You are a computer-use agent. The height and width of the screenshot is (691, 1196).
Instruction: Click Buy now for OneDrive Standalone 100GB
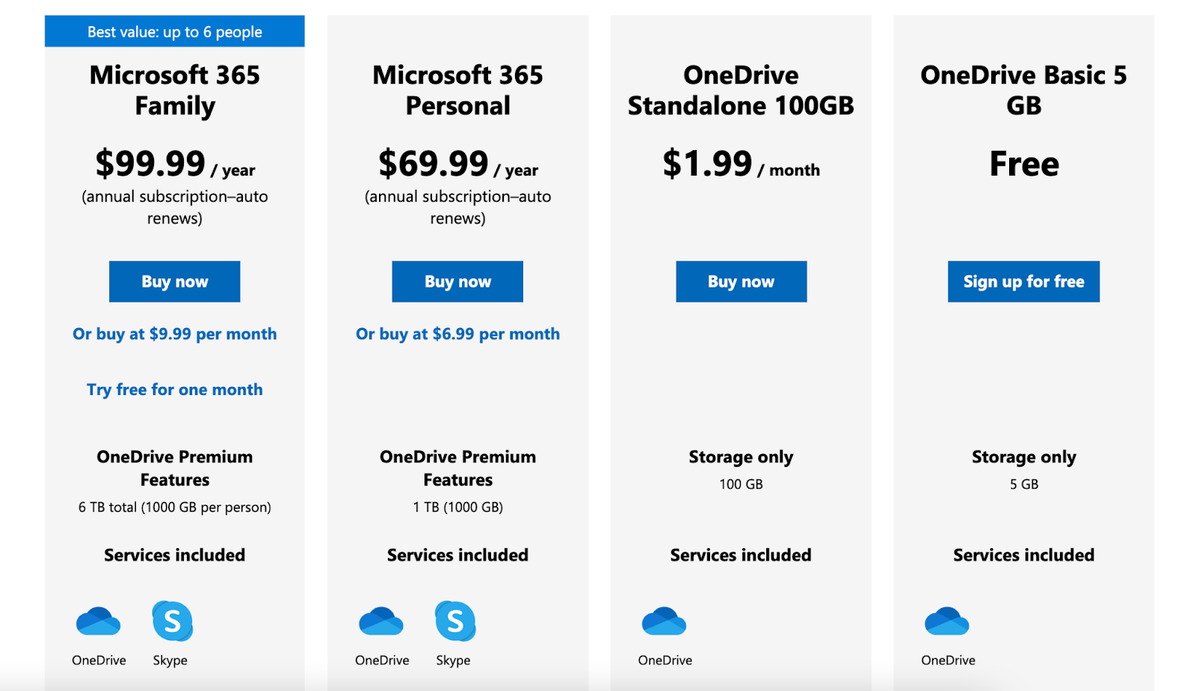(741, 282)
